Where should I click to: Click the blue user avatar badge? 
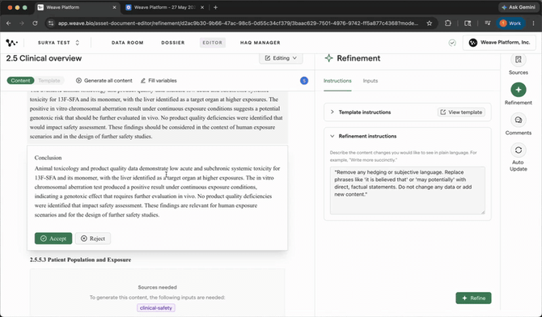point(304,81)
